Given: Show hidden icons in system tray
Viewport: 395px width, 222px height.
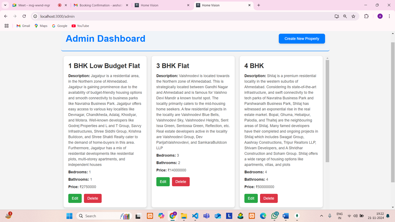Looking at the screenshot, I should (321, 216).
